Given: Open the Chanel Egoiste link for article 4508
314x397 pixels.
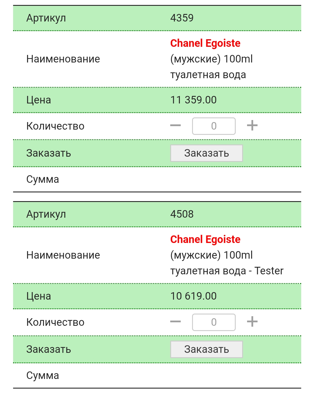Looking at the screenshot, I should pyautogui.click(x=205, y=239).
